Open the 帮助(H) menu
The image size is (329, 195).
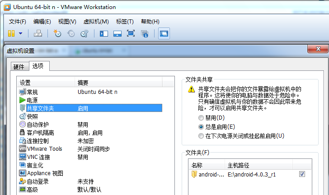150,22
